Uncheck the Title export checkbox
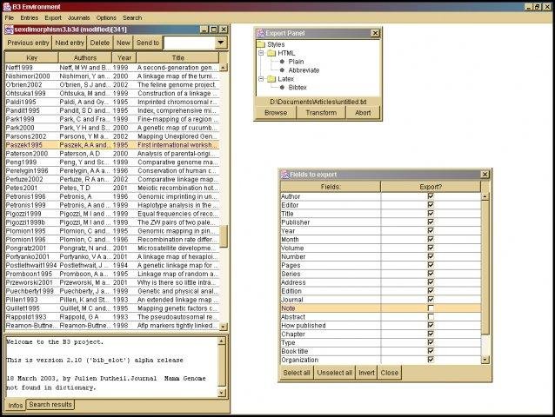The image size is (555, 417). point(431,214)
